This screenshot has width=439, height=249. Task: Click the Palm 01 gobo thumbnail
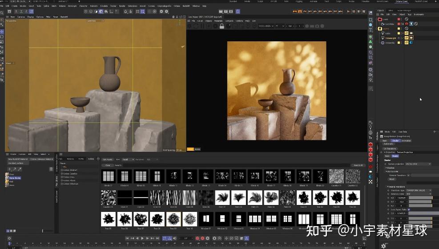pos(222,198)
